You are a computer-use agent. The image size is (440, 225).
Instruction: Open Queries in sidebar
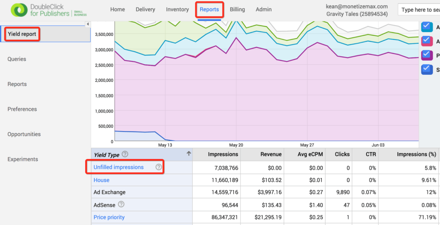coord(17,59)
